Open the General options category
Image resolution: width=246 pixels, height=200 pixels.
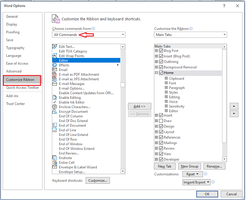(12, 17)
